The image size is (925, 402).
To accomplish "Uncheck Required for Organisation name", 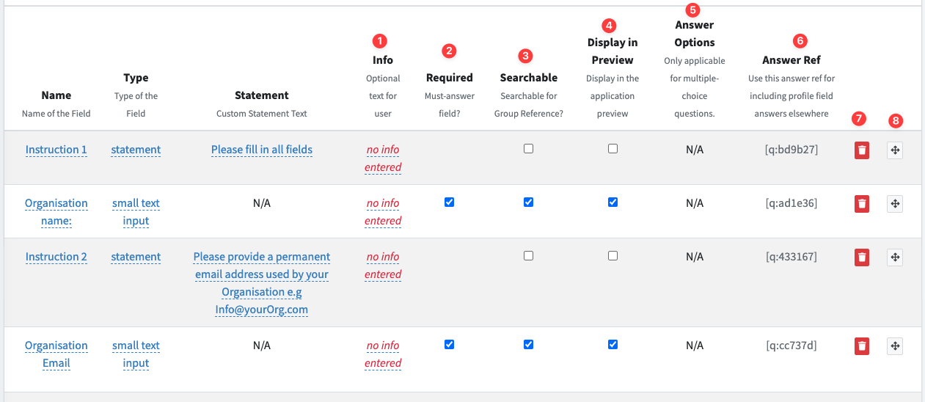I will point(450,202).
